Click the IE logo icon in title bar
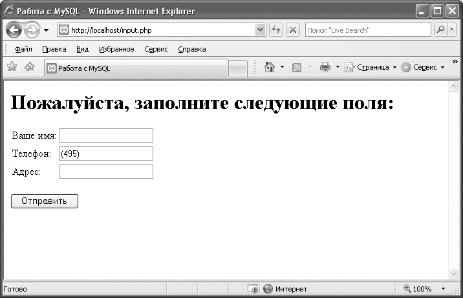Viewport: 463px width, 298px height. 9,11
